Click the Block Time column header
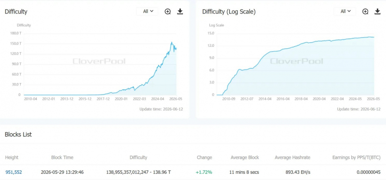 tap(62, 158)
